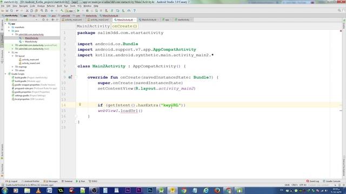The height and width of the screenshot is (194, 346).
Task: Click the Back navigation arrow in toolbar
Action: [x=52, y=11]
